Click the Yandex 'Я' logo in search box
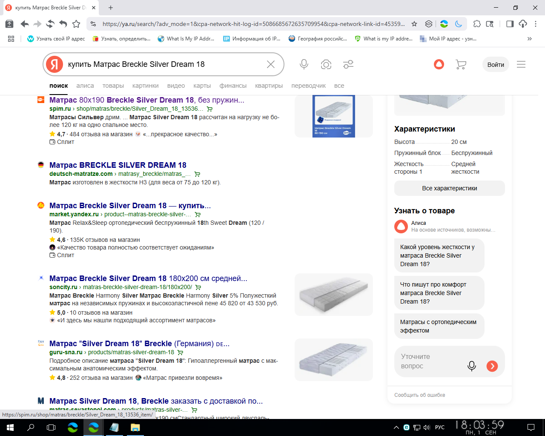 tap(54, 64)
